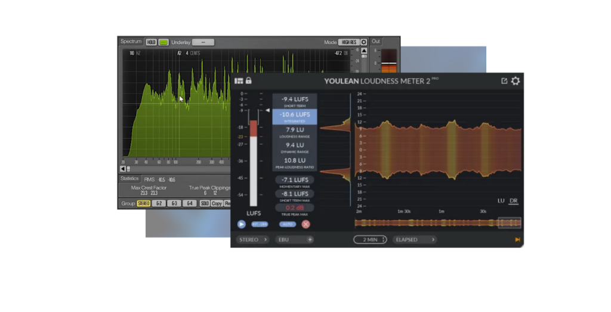611x312 pixels.
Task: Open the Underlay dropdown
Action: coord(203,42)
